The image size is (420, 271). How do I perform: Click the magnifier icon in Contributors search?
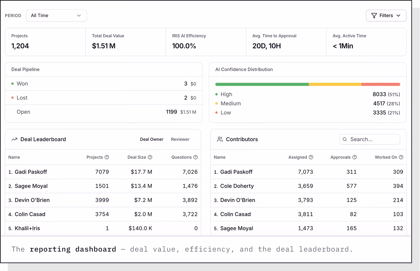pyautogui.click(x=345, y=139)
